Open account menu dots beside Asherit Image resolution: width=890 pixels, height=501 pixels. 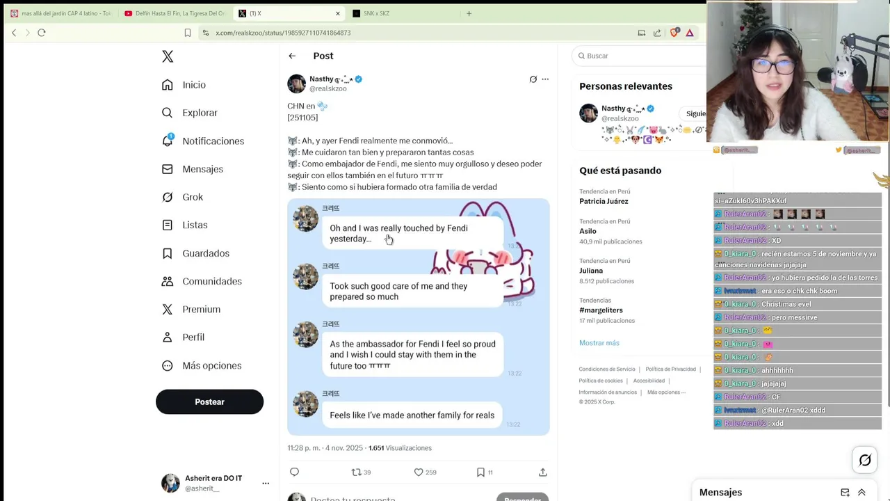click(x=265, y=483)
